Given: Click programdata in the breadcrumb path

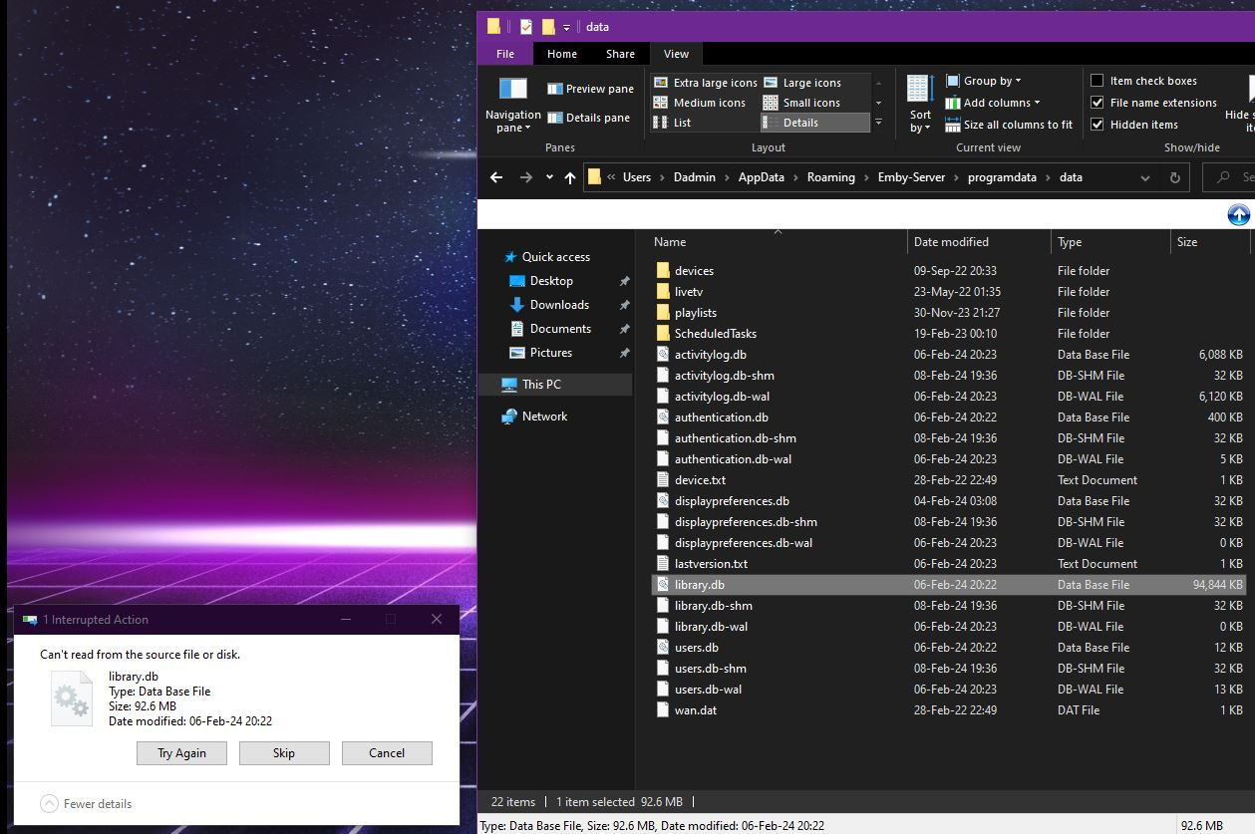Looking at the screenshot, I should [x=1002, y=177].
